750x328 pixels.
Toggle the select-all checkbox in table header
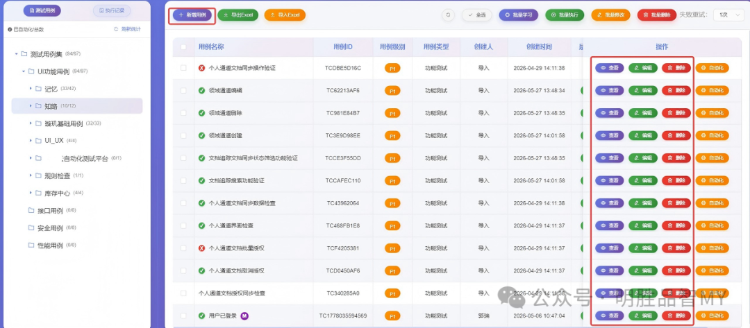[x=183, y=46]
